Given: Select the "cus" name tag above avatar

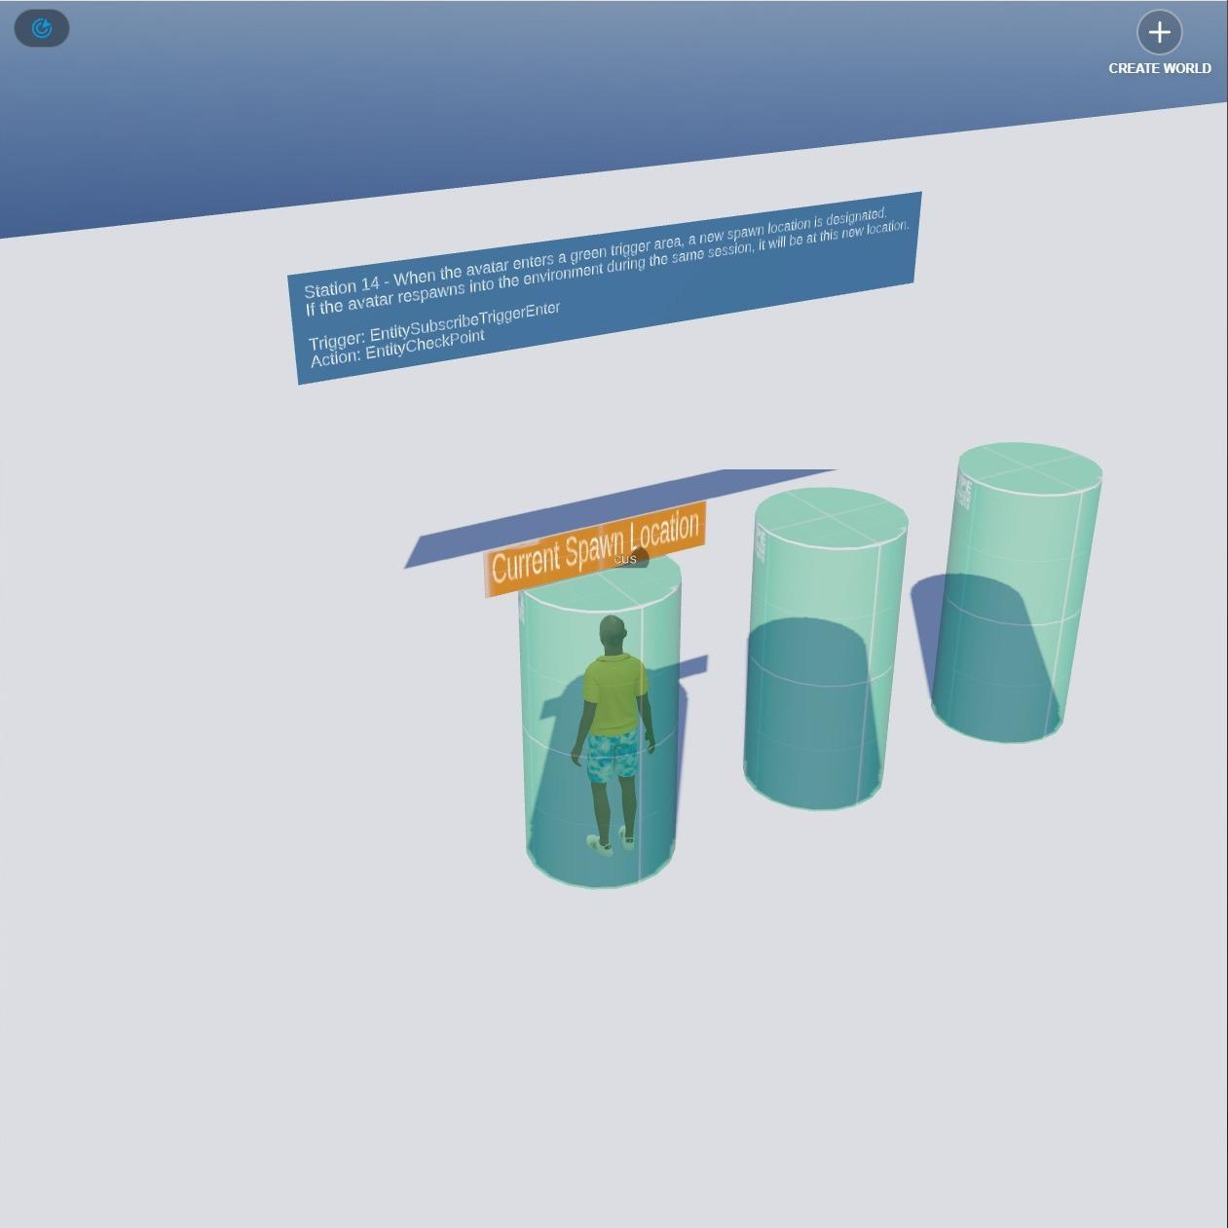Looking at the screenshot, I should click(625, 559).
